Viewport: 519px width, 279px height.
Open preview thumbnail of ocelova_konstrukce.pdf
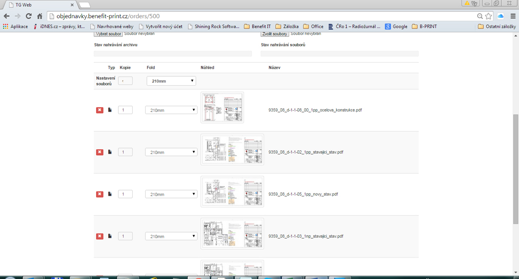coord(222,108)
